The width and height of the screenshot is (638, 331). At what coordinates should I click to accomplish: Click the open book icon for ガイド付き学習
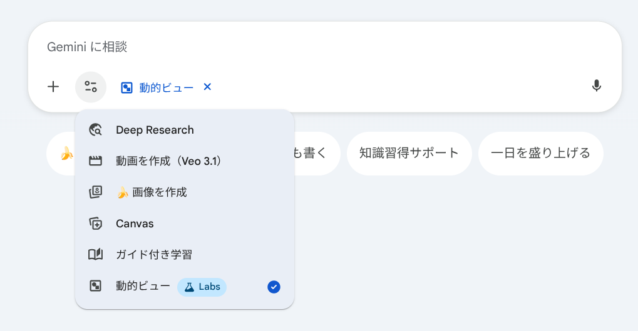tap(95, 255)
